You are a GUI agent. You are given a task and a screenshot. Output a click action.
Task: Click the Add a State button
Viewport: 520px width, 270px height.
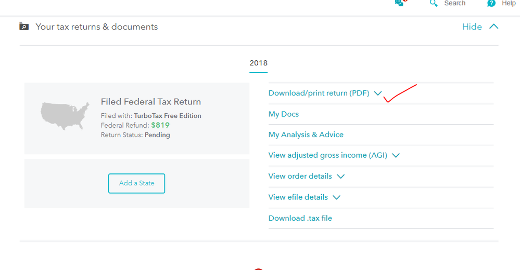[x=136, y=183]
